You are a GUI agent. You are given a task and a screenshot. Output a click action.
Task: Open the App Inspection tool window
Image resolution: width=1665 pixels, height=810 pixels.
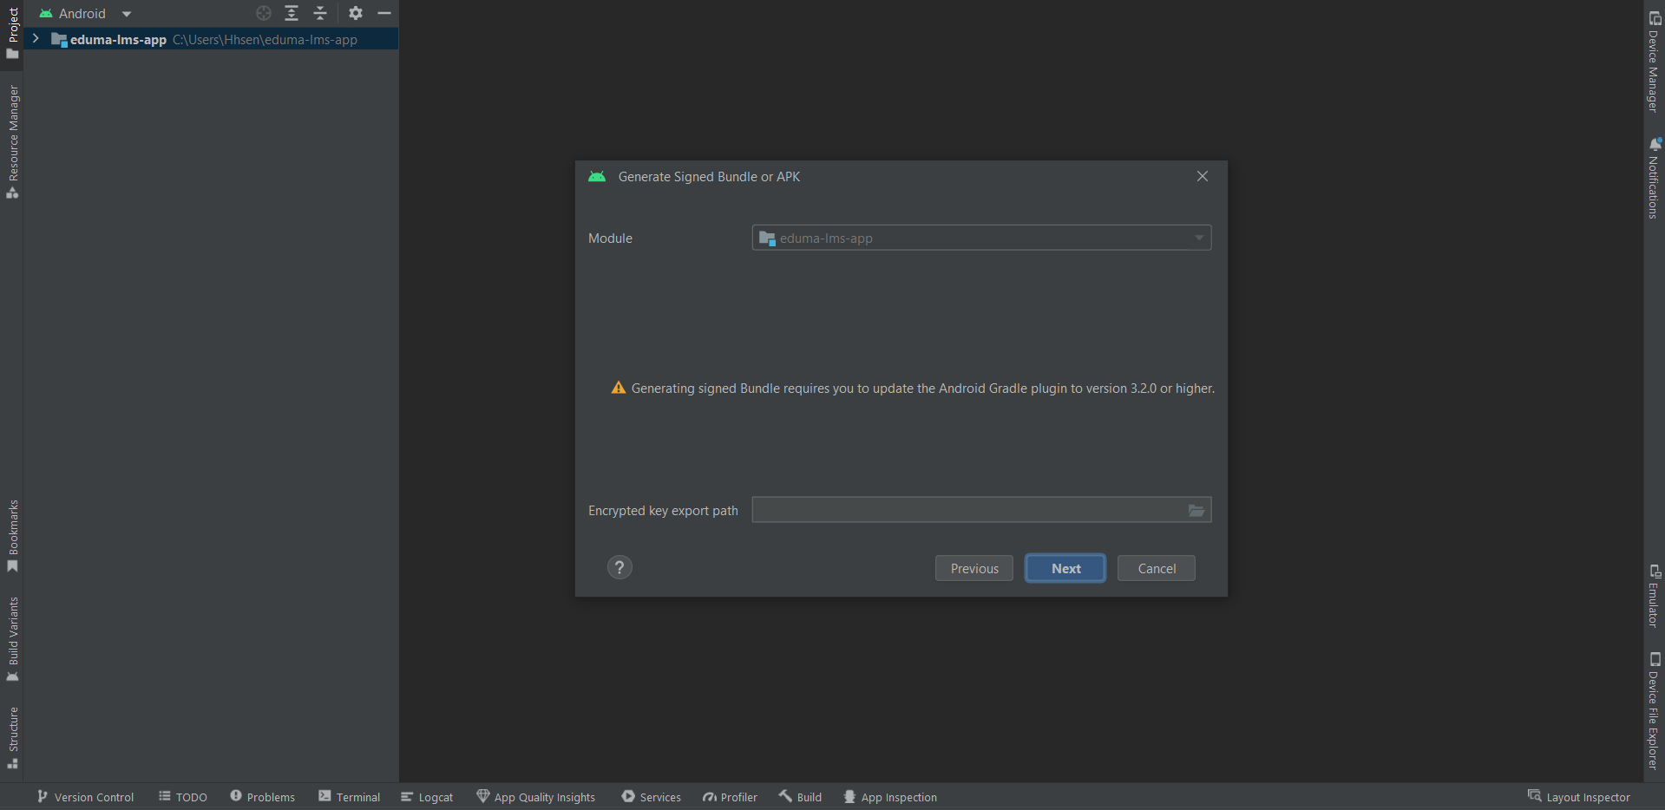[890, 797]
